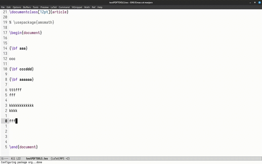The width and height of the screenshot is (262, 164).
Task: Click line number 14 in the margin
Action: pos(5,48)
